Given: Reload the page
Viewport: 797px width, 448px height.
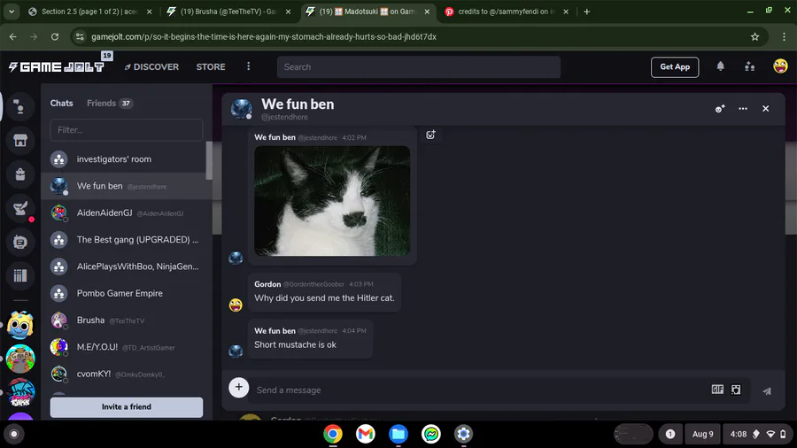Looking at the screenshot, I should click(55, 36).
